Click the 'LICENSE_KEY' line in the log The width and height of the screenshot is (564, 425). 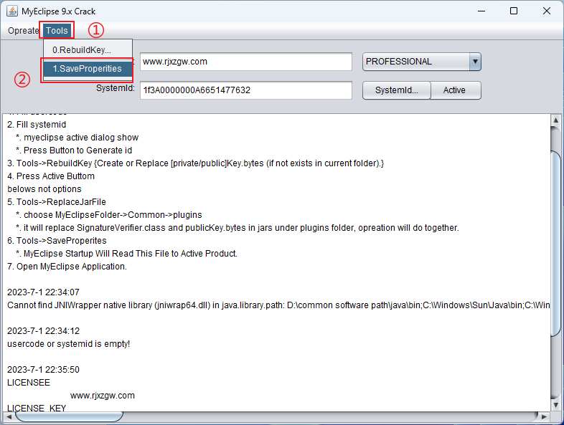click(37, 409)
